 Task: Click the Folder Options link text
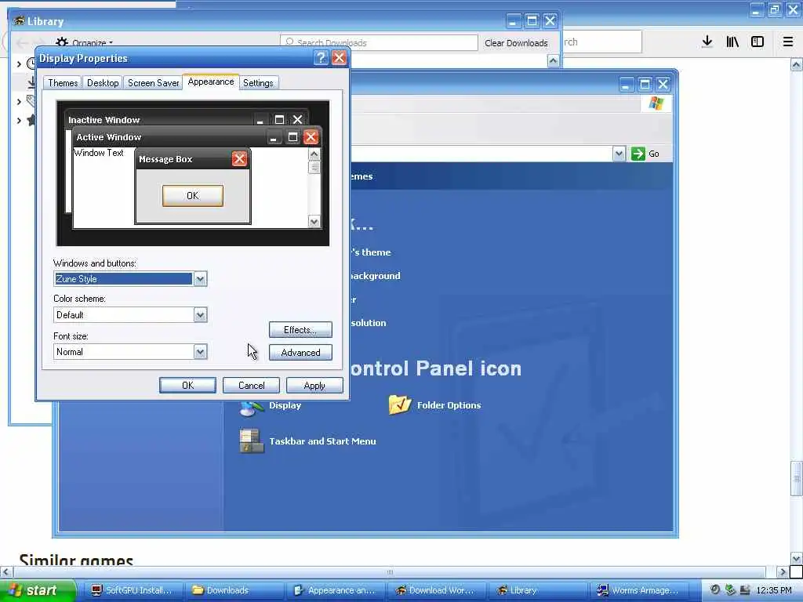click(x=449, y=405)
